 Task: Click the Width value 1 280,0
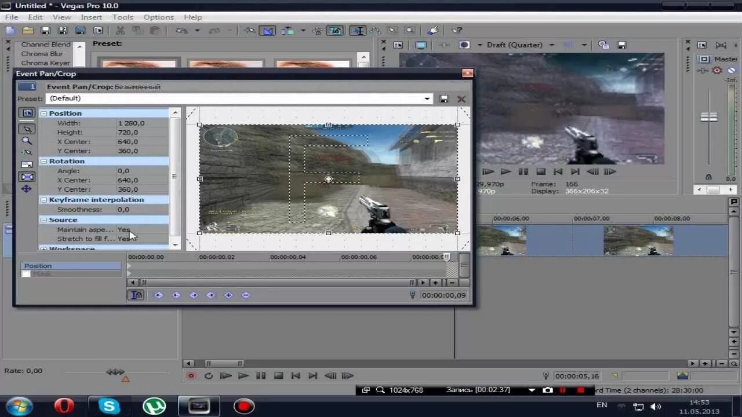132,123
